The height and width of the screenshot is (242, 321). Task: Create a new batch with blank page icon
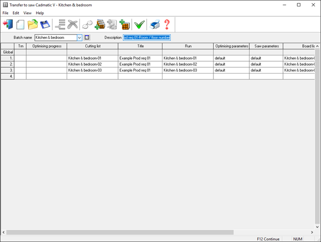point(20,24)
